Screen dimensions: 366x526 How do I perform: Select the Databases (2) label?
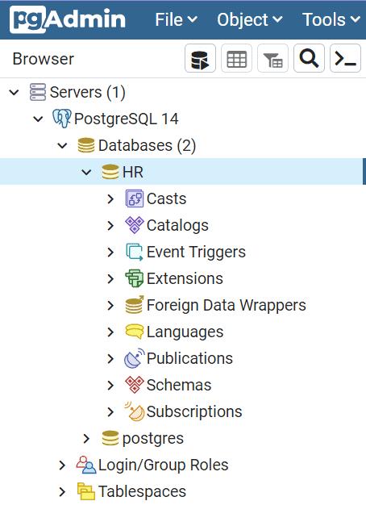(x=148, y=145)
